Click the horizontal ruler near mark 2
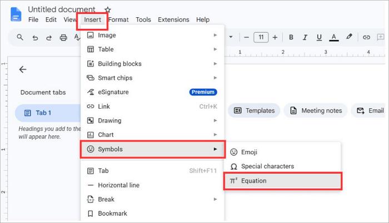This screenshot has width=389, height=223. coord(283,52)
